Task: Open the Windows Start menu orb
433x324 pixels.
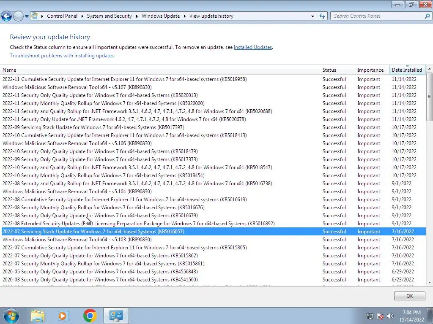Action: pos(11,316)
